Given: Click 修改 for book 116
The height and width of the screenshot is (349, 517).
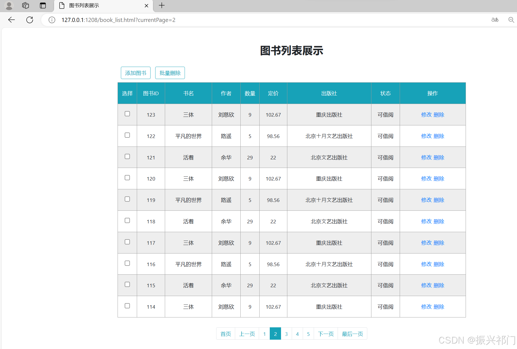Looking at the screenshot, I should pos(427,264).
